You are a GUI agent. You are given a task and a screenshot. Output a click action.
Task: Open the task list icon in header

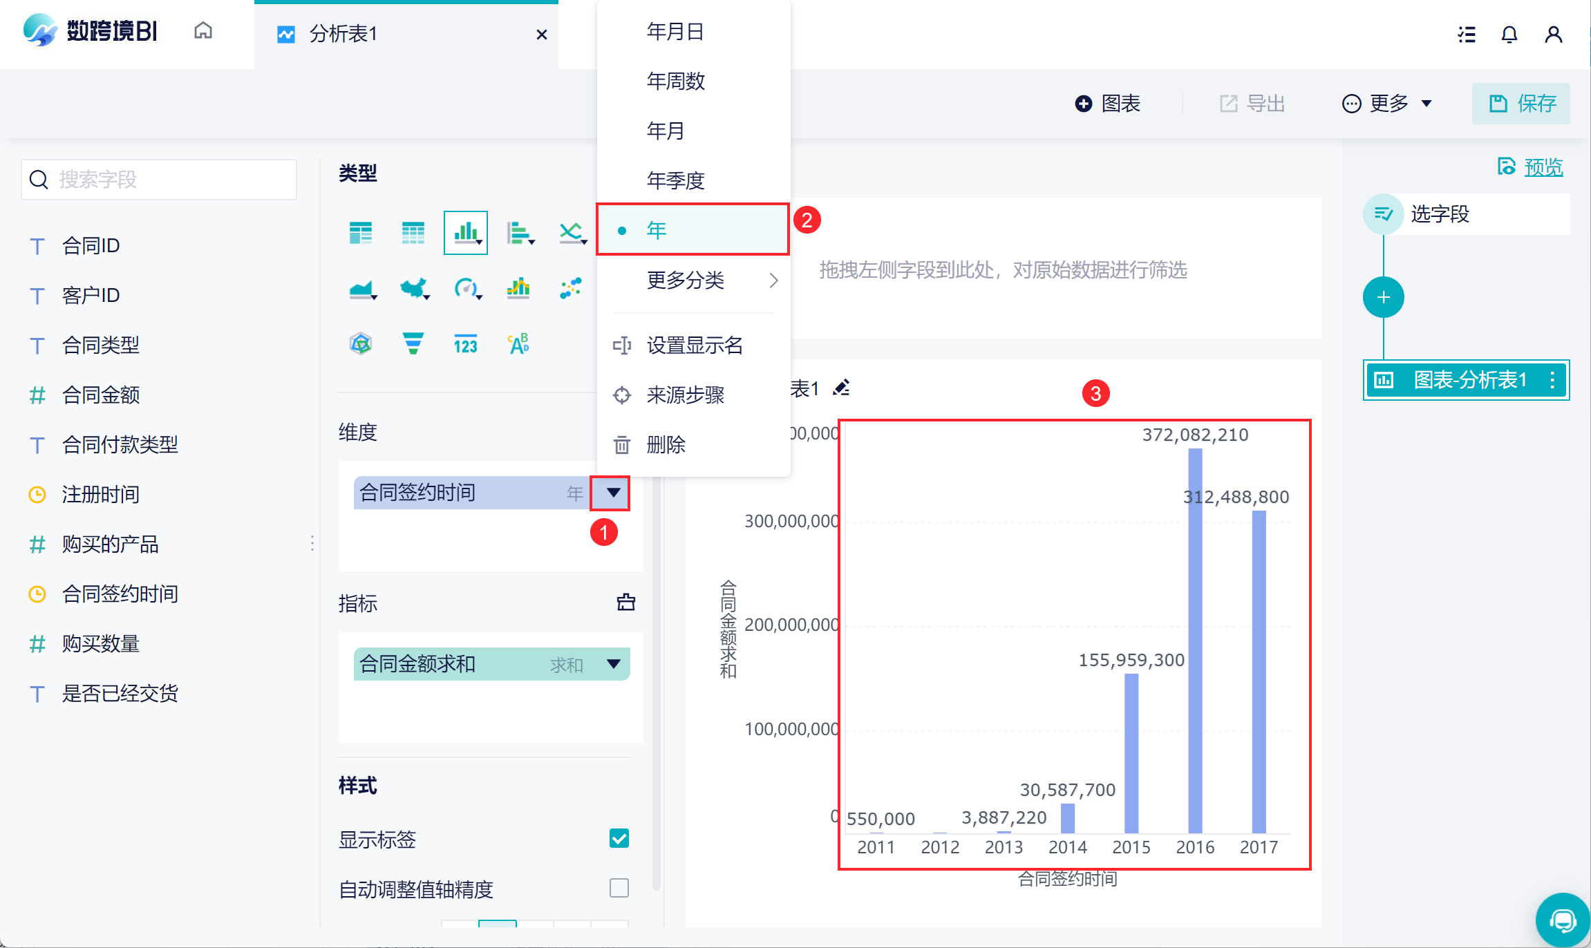coord(1467,35)
